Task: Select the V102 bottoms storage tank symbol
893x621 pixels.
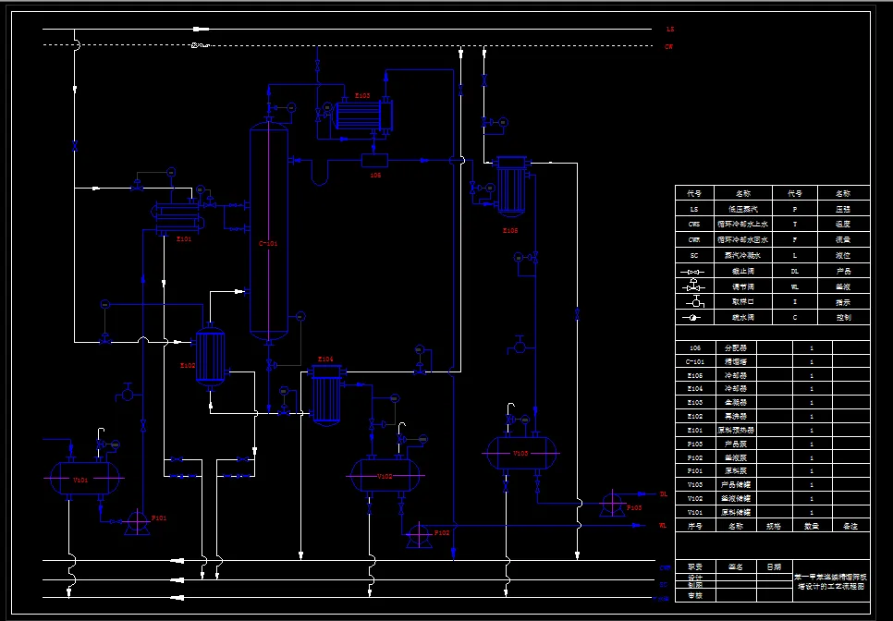Action: [x=385, y=475]
